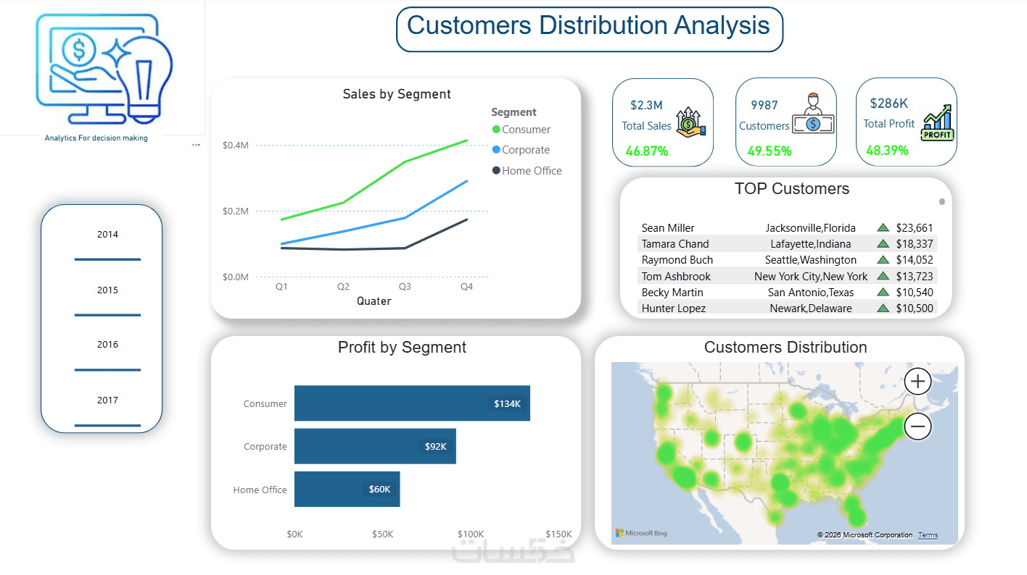Viewport: 1027px width, 575px height.
Task: Click the Customers cashier icon
Action: 813,114
